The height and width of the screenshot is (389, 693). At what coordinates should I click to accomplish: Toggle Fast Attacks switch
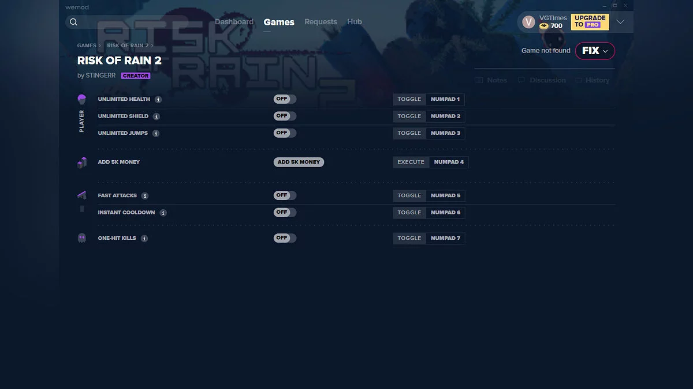[285, 195]
